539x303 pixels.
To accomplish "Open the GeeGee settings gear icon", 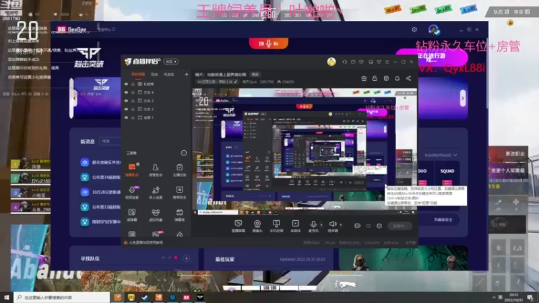I will (x=414, y=30).
